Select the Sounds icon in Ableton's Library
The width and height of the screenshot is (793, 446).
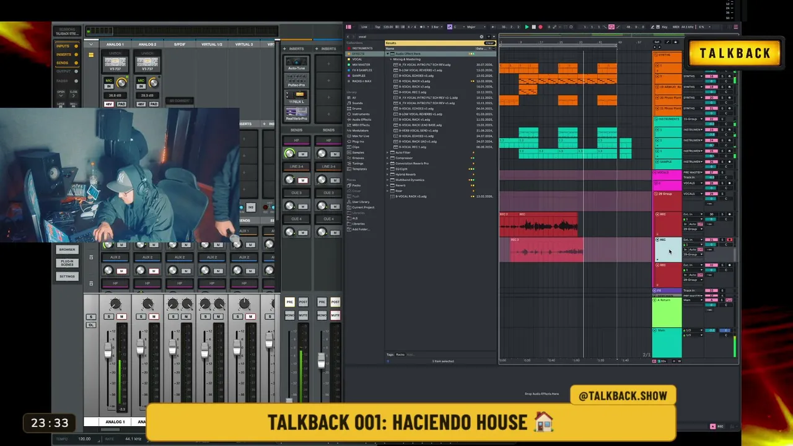point(349,103)
